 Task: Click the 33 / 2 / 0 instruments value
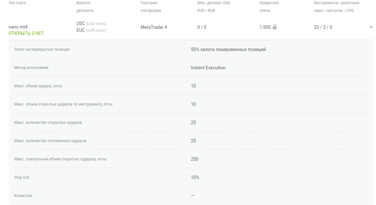[323, 27]
